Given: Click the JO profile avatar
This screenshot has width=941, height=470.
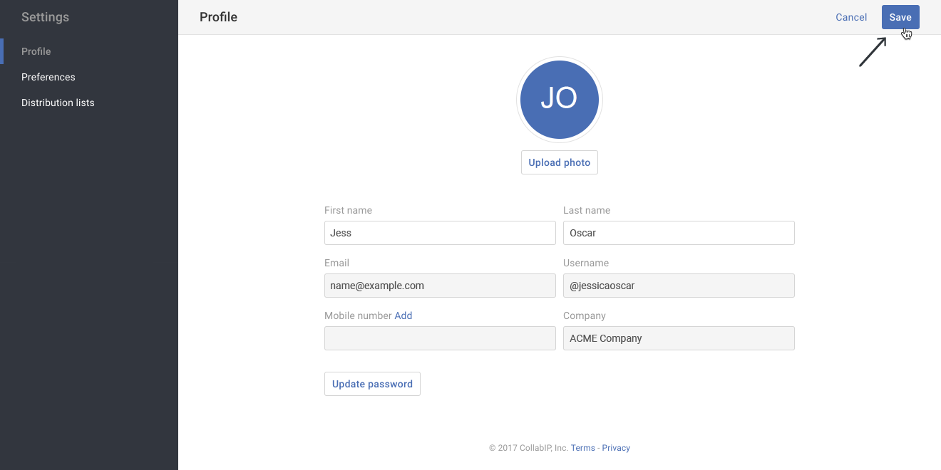Looking at the screenshot, I should coord(559,99).
